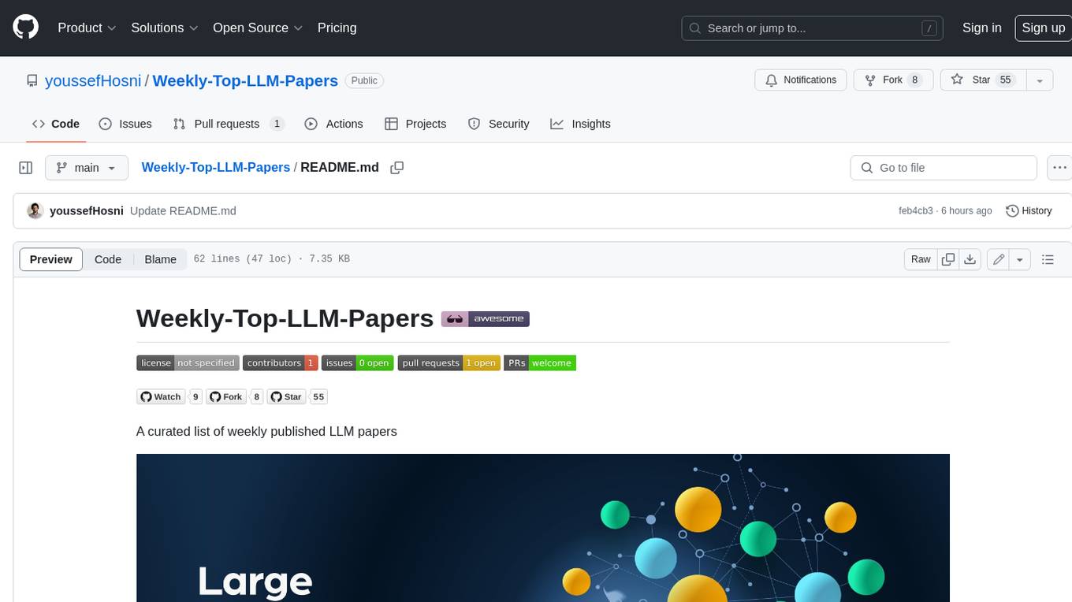Viewport: 1072px width, 602px height.
Task: Click the README Star badge
Action: (x=287, y=397)
